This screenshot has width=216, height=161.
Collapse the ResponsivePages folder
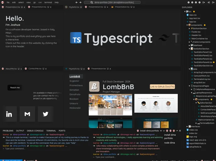point(189,86)
